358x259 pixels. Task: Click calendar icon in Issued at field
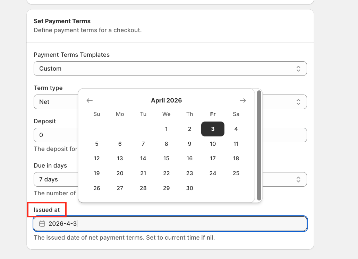pyautogui.click(x=42, y=224)
